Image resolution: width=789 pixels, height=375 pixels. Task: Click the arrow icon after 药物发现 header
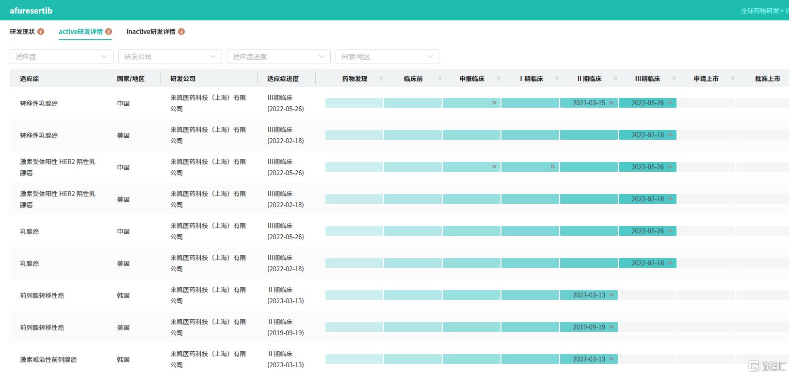[x=381, y=79]
